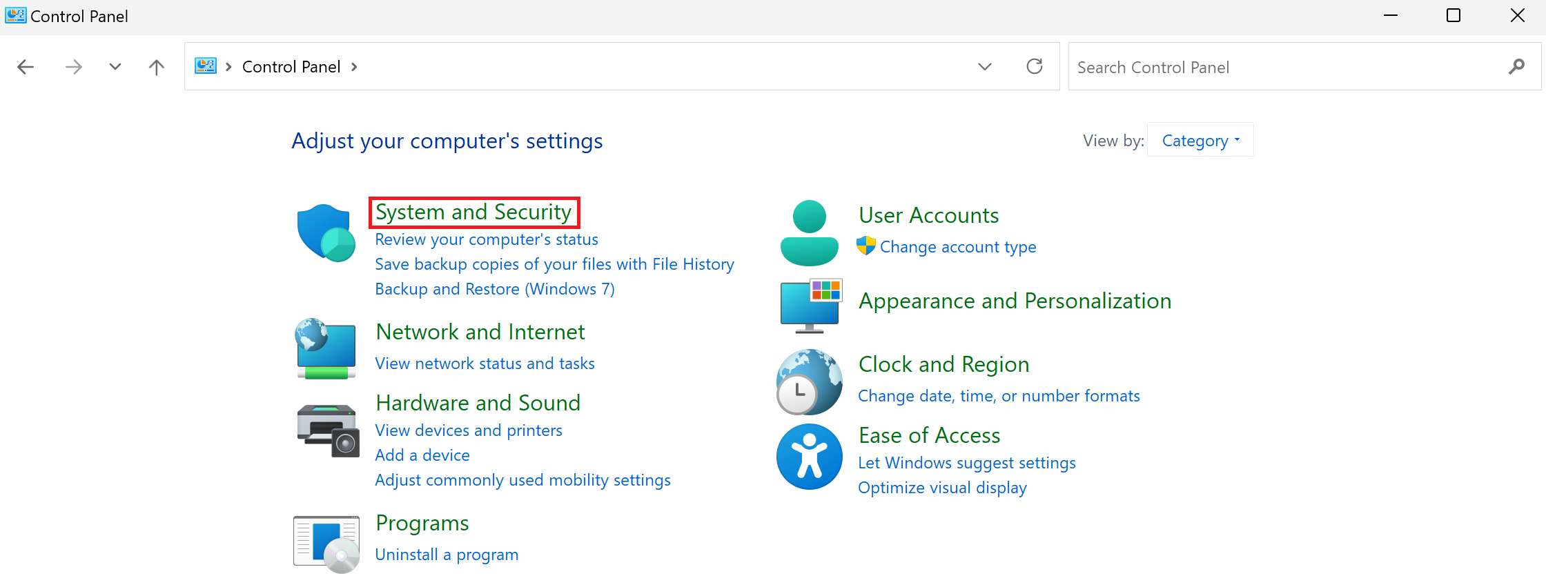This screenshot has width=1546, height=587.
Task: Open the recent locations chevron
Action: (x=115, y=67)
